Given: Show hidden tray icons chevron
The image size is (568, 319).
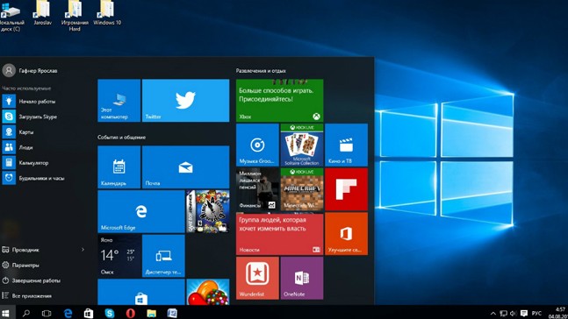Looking at the screenshot, I should coord(493,313).
